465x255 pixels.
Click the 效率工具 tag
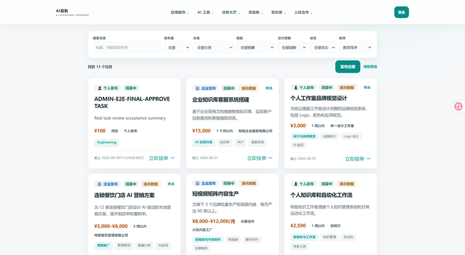point(299,246)
